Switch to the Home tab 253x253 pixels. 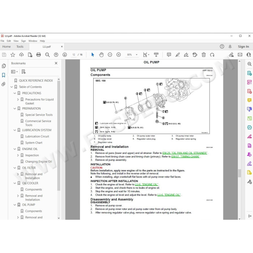point(7,47)
